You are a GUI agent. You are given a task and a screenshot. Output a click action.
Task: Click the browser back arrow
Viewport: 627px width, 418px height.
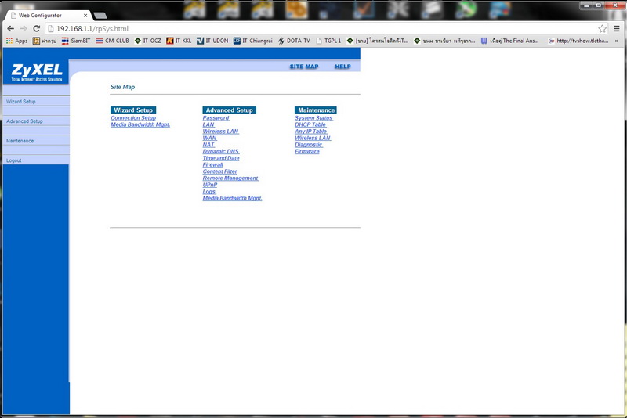click(11, 29)
